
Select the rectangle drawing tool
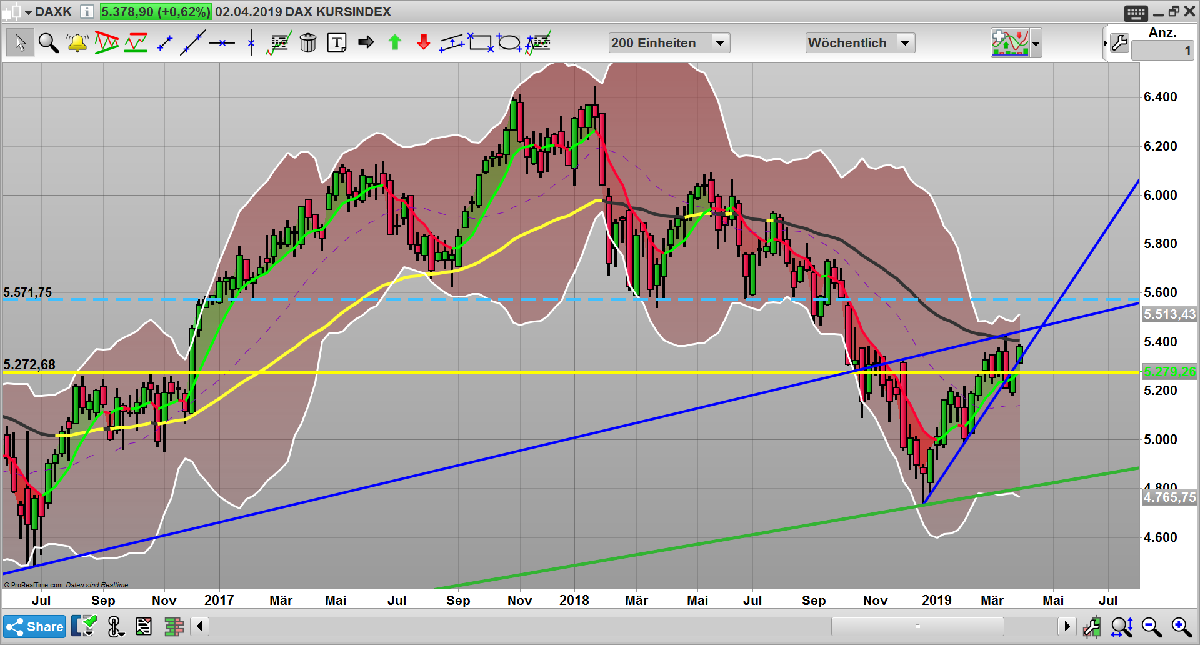(x=481, y=42)
